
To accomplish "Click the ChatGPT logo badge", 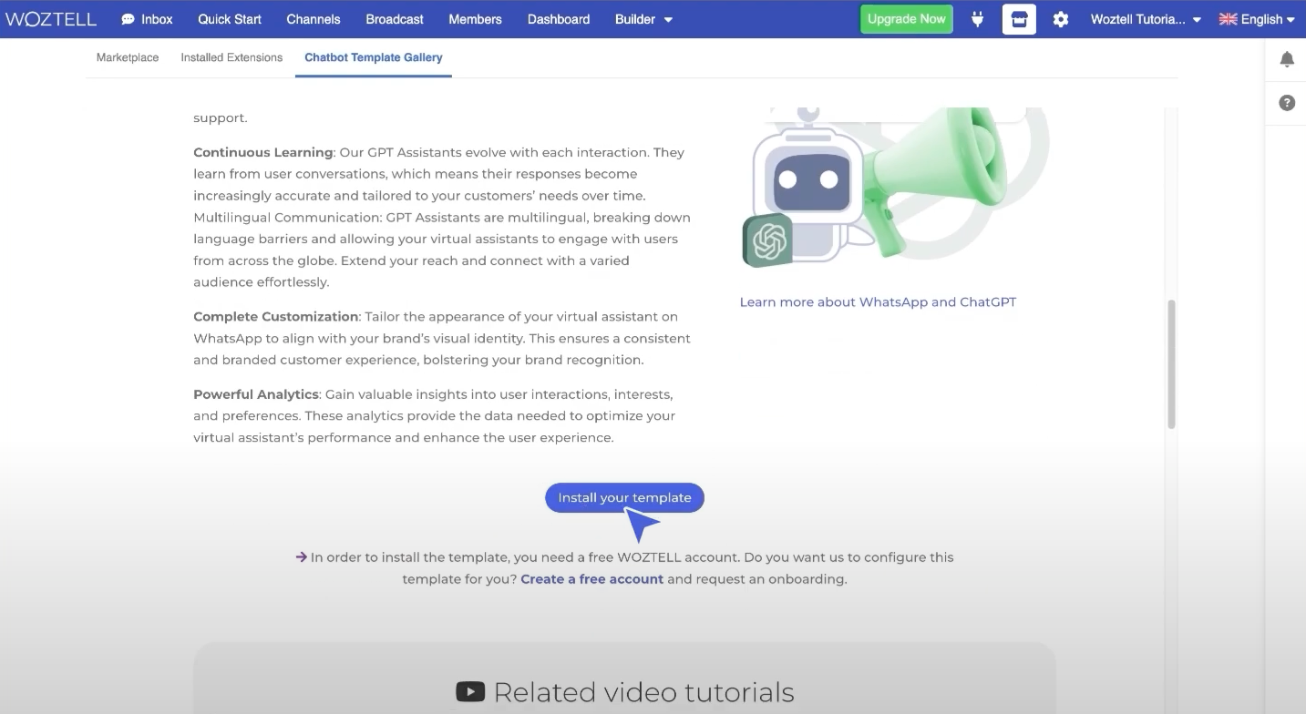I will (767, 240).
